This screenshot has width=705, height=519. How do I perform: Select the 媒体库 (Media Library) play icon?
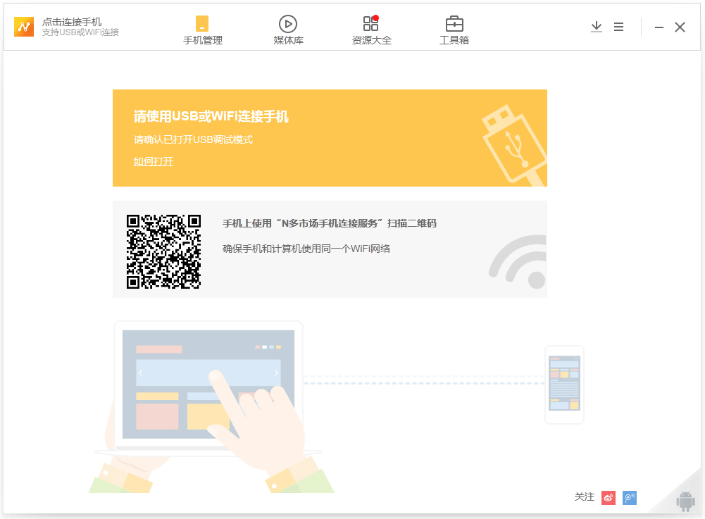pos(288,23)
